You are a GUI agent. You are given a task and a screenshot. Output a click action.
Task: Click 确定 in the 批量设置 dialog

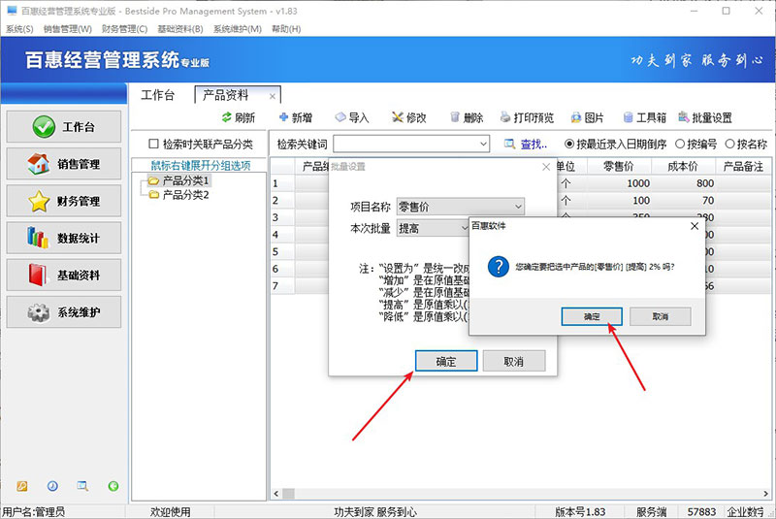point(446,361)
